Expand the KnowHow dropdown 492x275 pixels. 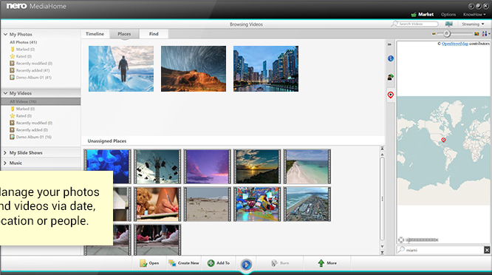474,15
